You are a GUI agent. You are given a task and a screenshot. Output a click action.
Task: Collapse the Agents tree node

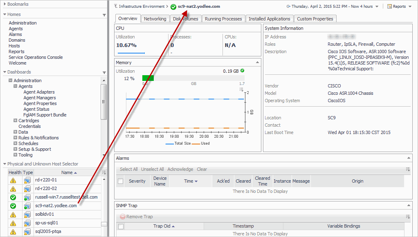pos(15,86)
